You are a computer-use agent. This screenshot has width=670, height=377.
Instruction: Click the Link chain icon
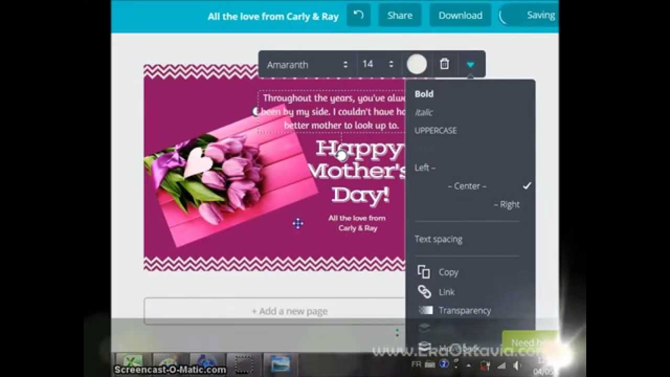(x=425, y=292)
